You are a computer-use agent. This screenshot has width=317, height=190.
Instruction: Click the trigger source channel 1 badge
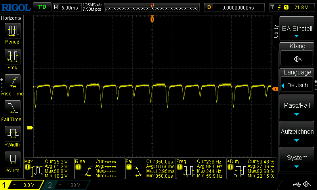(286, 8)
